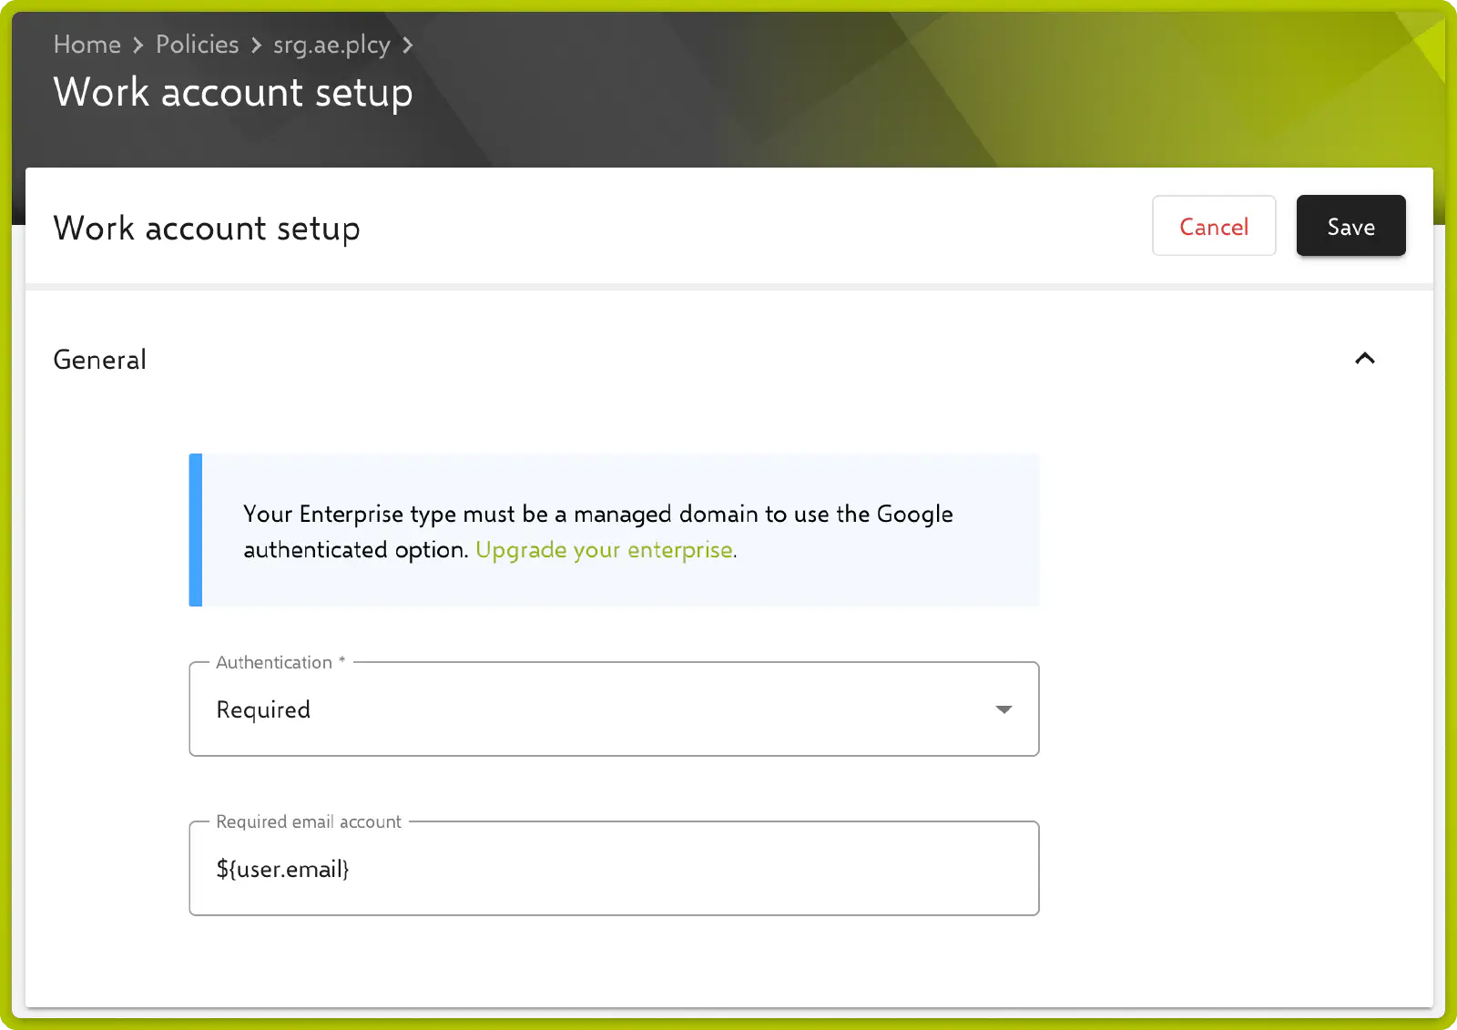
Task: Focus the Required email account field
Action: (x=614, y=868)
